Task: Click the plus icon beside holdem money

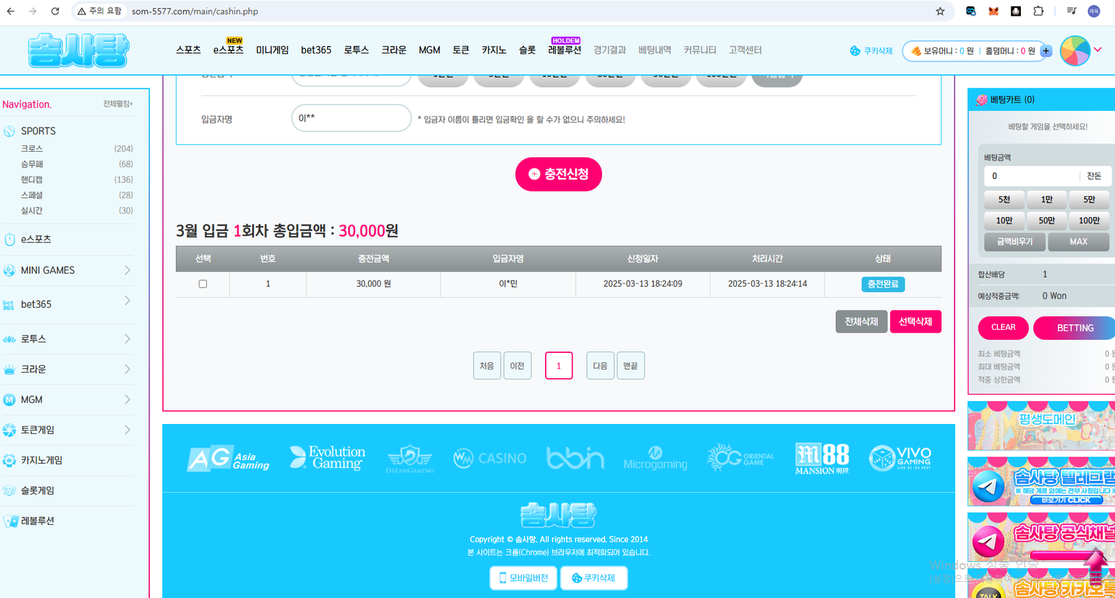Action: point(1045,51)
